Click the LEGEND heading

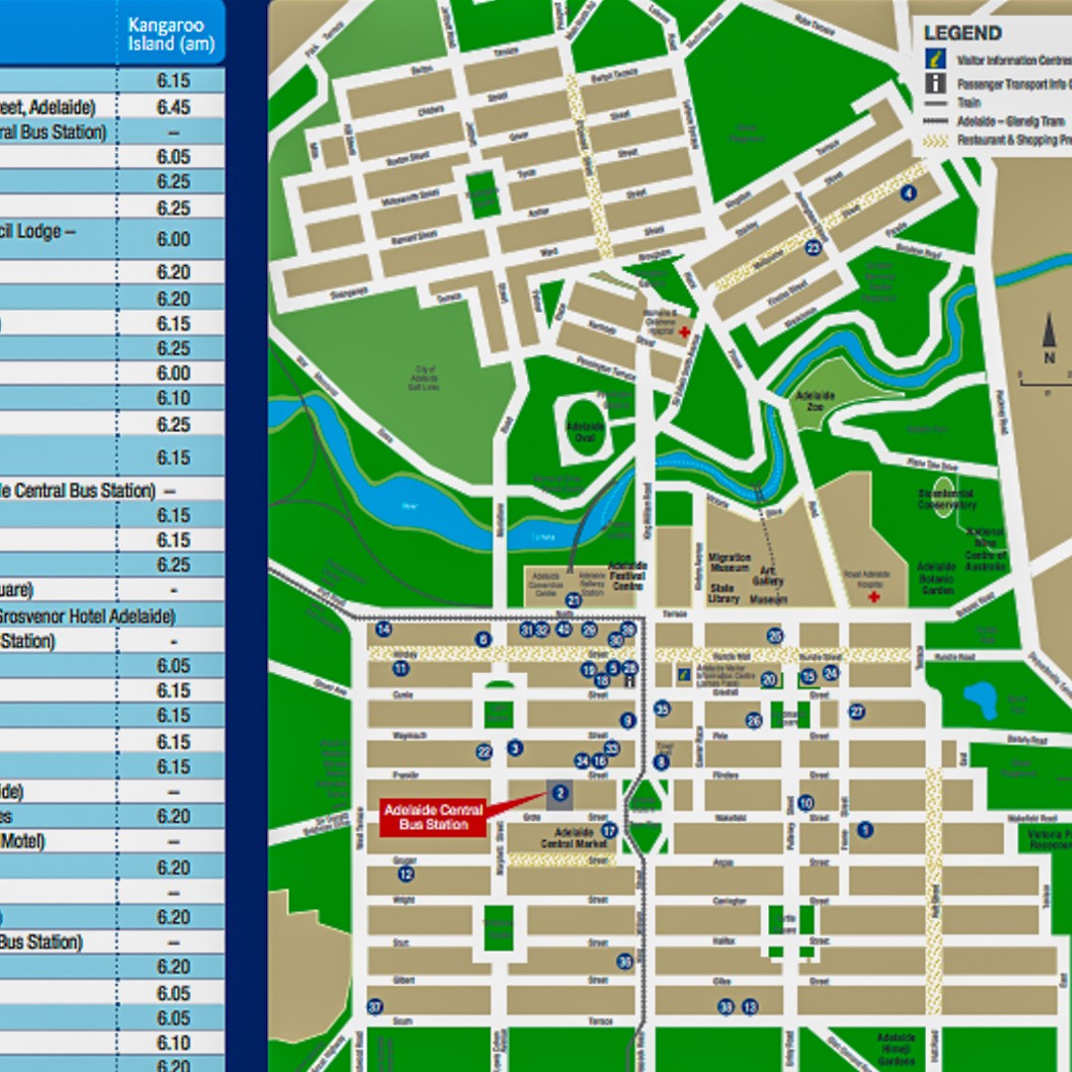pyautogui.click(x=963, y=33)
